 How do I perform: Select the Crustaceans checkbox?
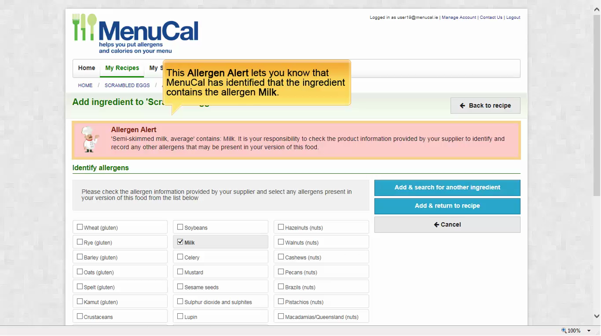point(80,315)
